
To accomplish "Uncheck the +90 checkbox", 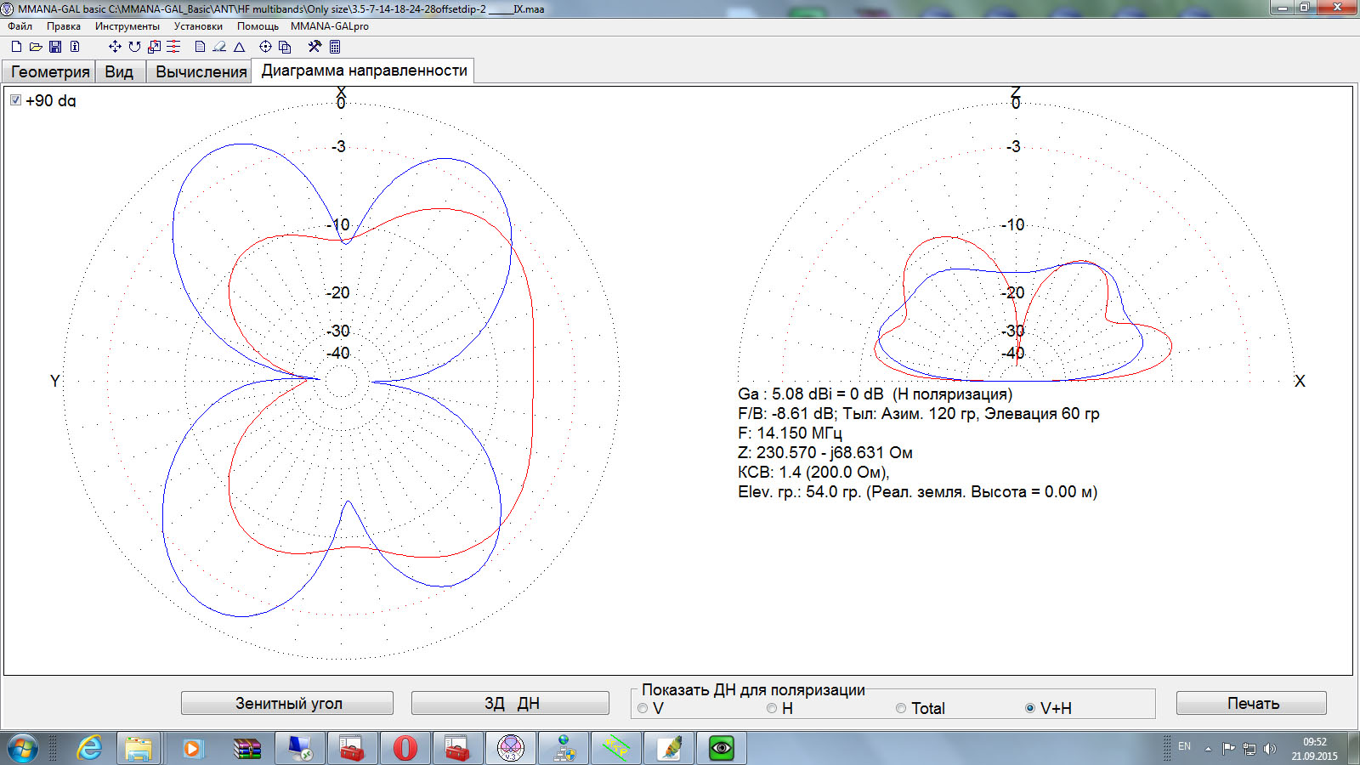I will [x=15, y=100].
